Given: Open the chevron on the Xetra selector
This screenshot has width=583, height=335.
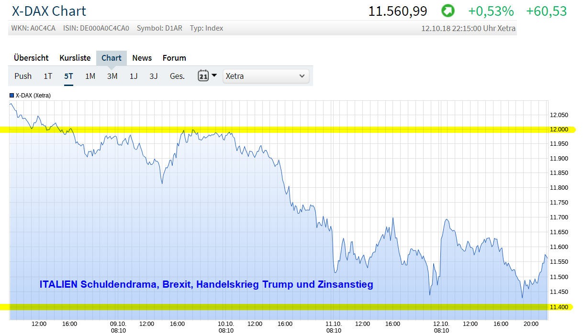Looking at the screenshot, I should tap(302, 76).
